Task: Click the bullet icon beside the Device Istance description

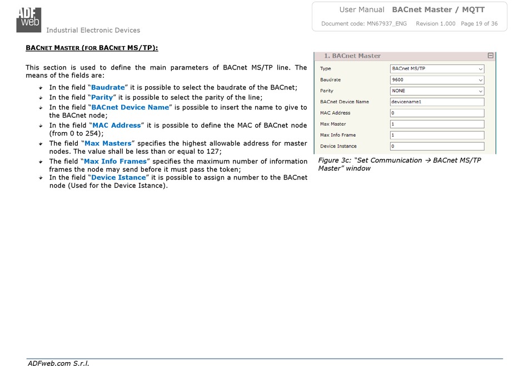Action: click(x=41, y=178)
